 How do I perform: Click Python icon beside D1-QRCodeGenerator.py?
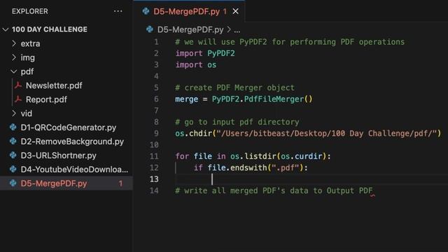pos(13,127)
